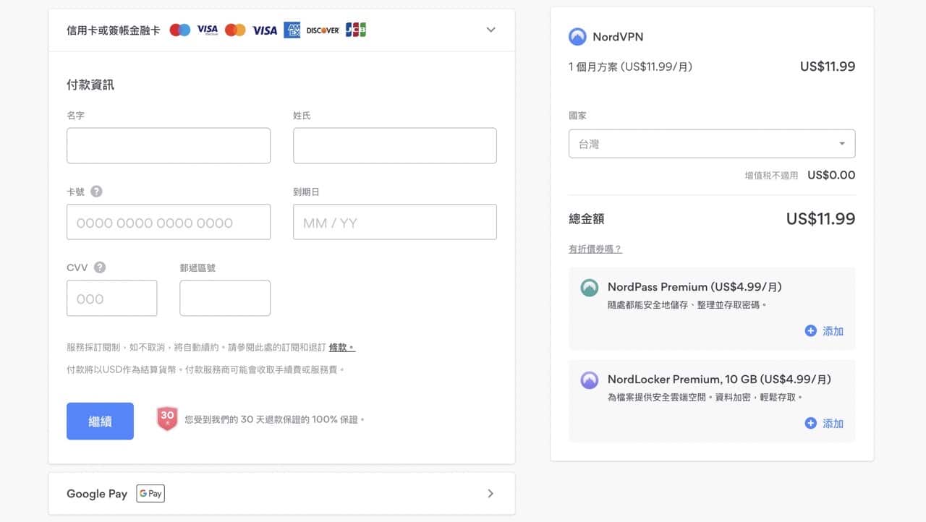Click the Visa Electron card logo
The height and width of the screenshot is (522, 926).
(208, 30)
